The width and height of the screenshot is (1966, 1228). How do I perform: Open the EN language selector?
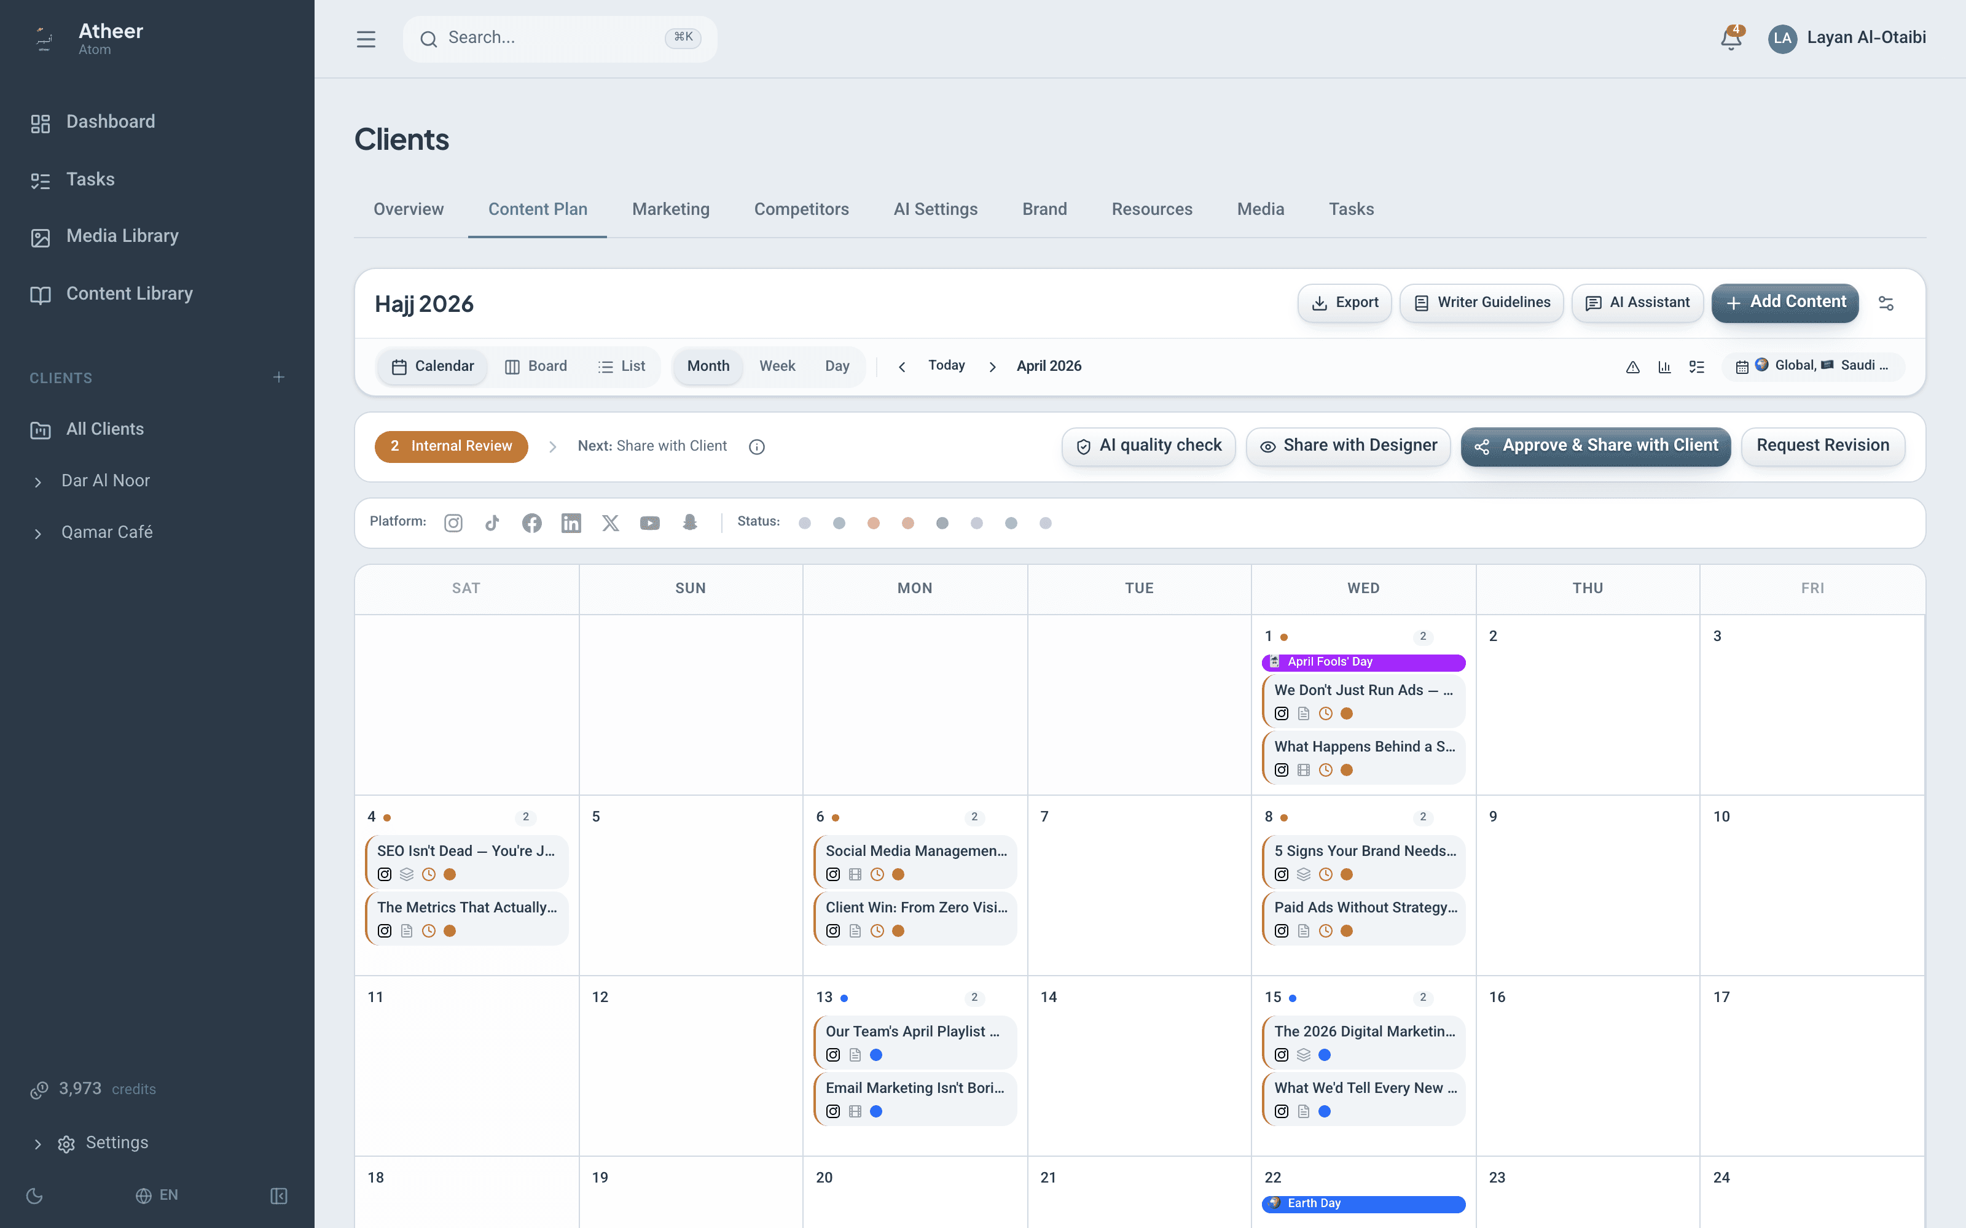[157, 1195]
